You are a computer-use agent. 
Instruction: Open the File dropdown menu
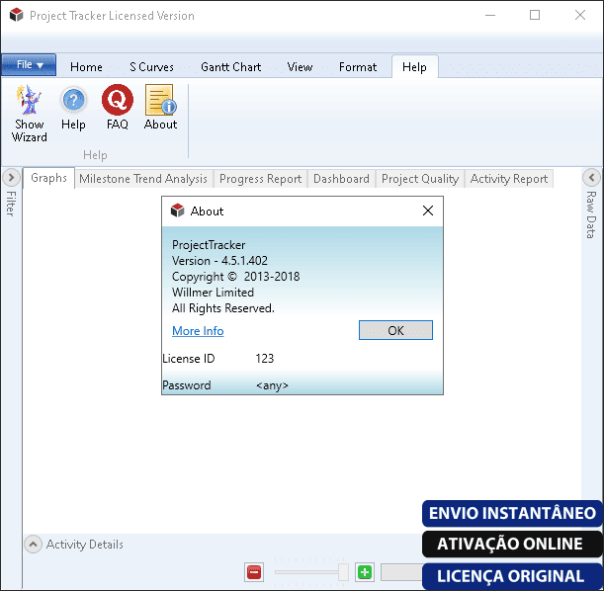click(x=29, y=64)
